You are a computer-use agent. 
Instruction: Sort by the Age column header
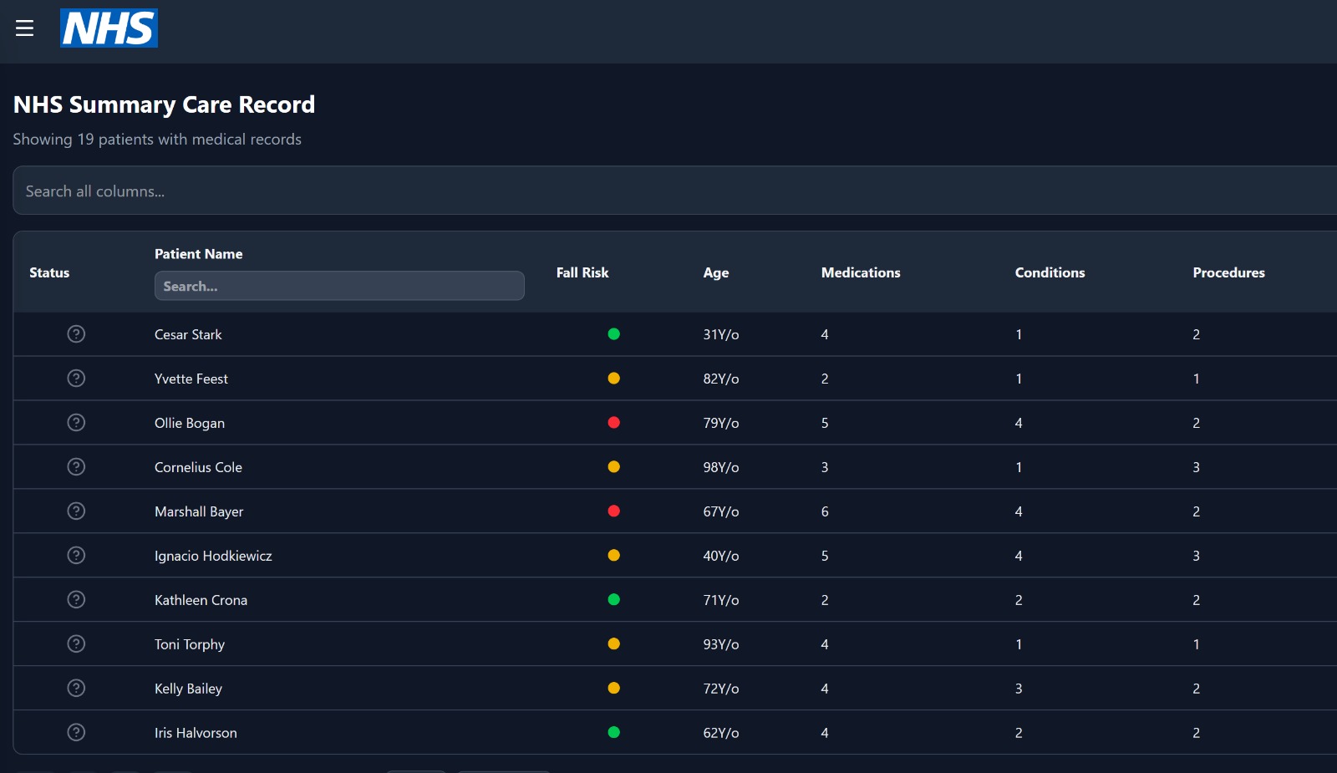click(715, 272)
